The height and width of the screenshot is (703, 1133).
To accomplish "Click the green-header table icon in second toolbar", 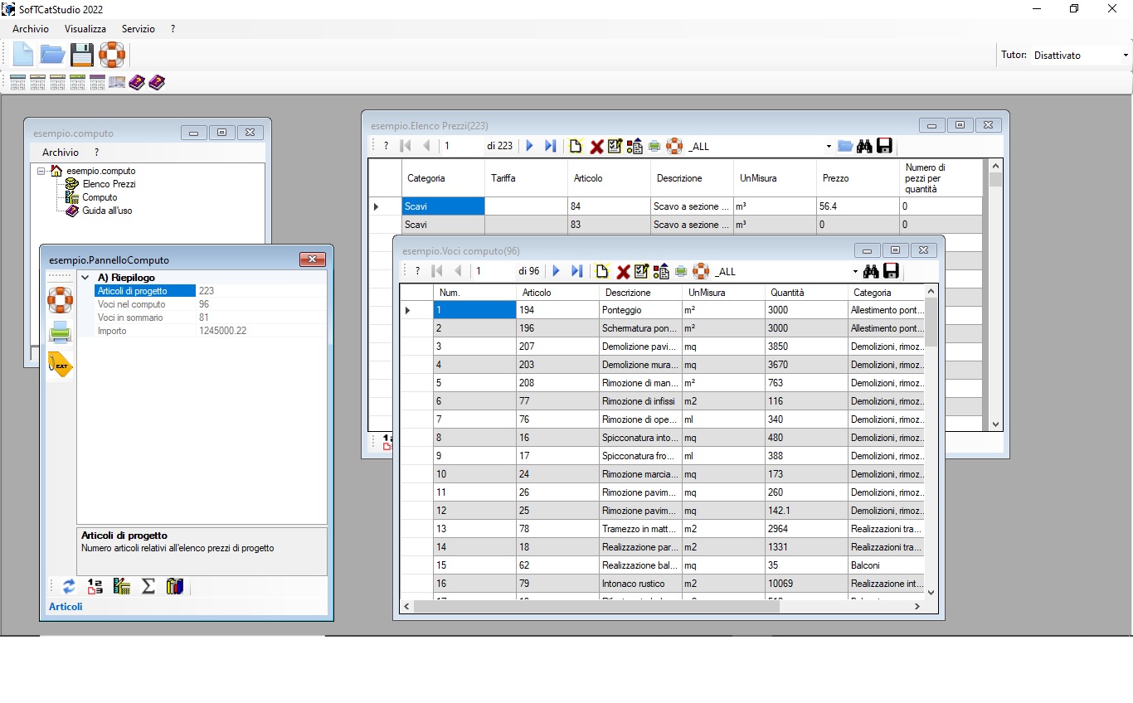I will 77,82.
